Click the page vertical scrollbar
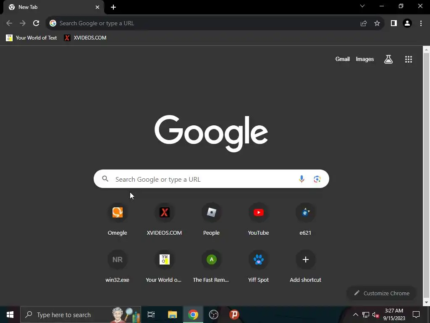The height and width of the screenshot is (323, 430). pyautogui.click(x=426, y=176)
